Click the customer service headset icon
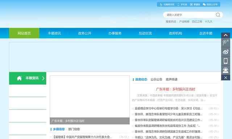The height and width of the screenshot is (139, 232). [225, 70]
